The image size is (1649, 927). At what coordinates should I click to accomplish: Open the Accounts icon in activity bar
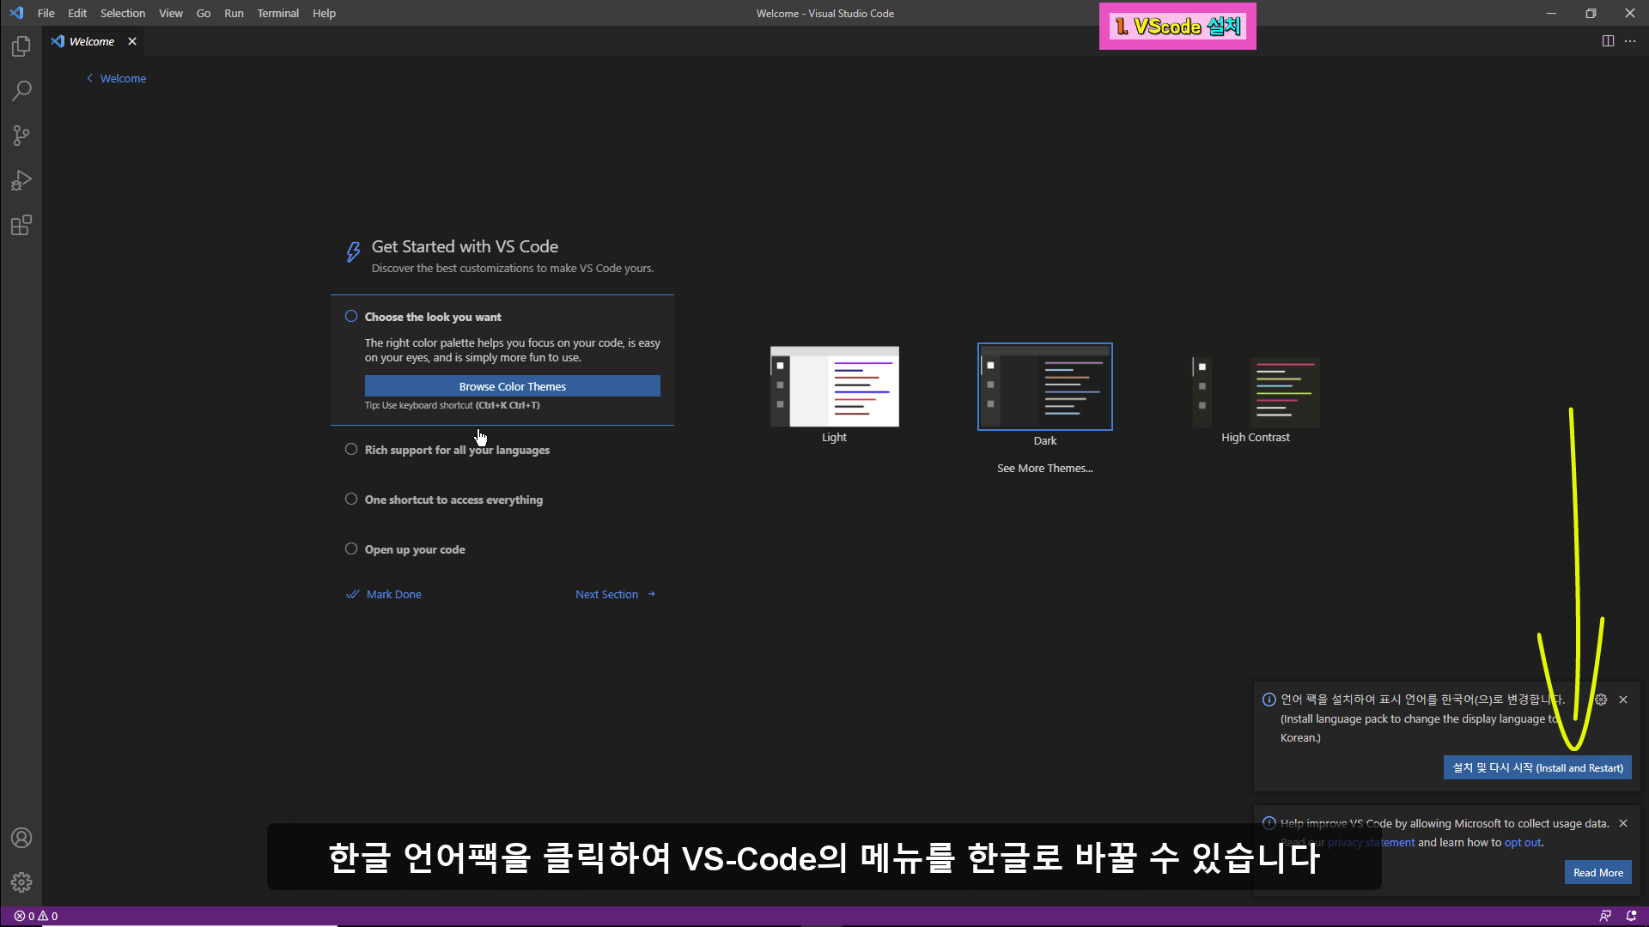click(21, 838)
